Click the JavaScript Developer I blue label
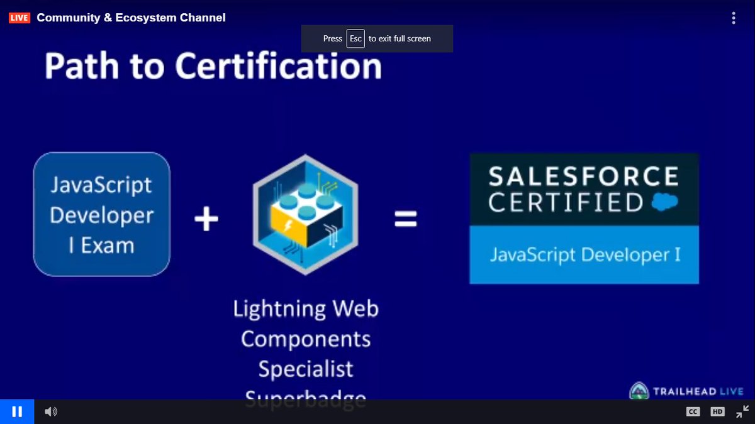Screen dimensions: 755x424 (584, 255)
